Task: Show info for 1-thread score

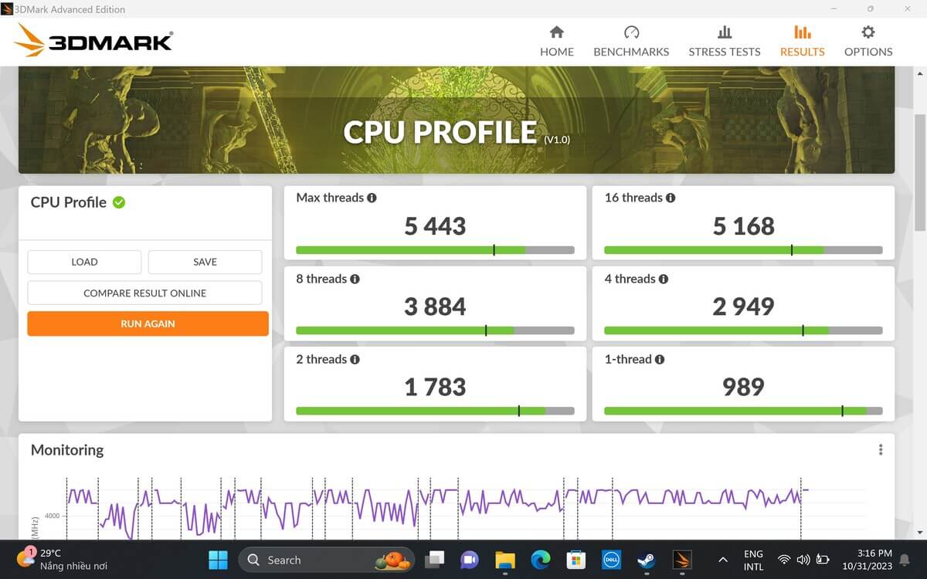Action: [x=660, y=359]
